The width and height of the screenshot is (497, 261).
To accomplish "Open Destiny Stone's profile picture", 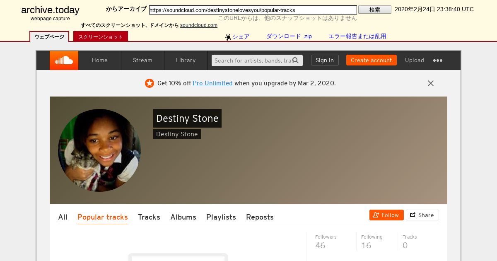I will point(99,150).
